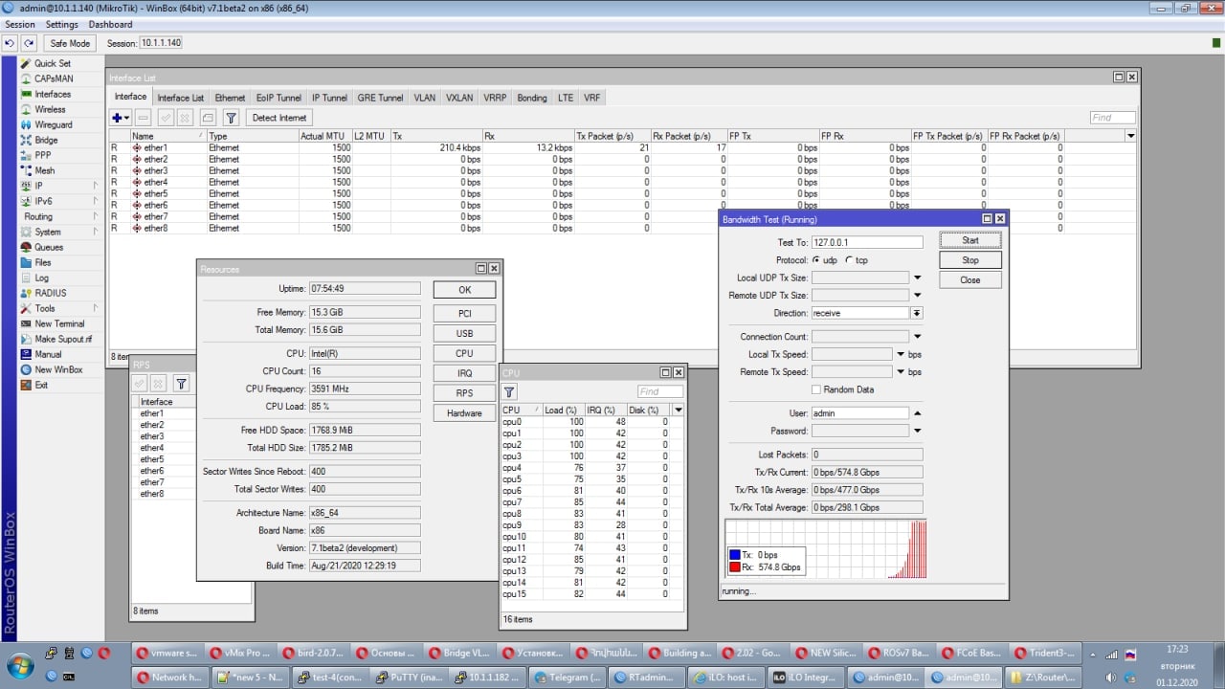Click Hardware button in Resources
1225x689 pixels.
click(x=464, y=413)
